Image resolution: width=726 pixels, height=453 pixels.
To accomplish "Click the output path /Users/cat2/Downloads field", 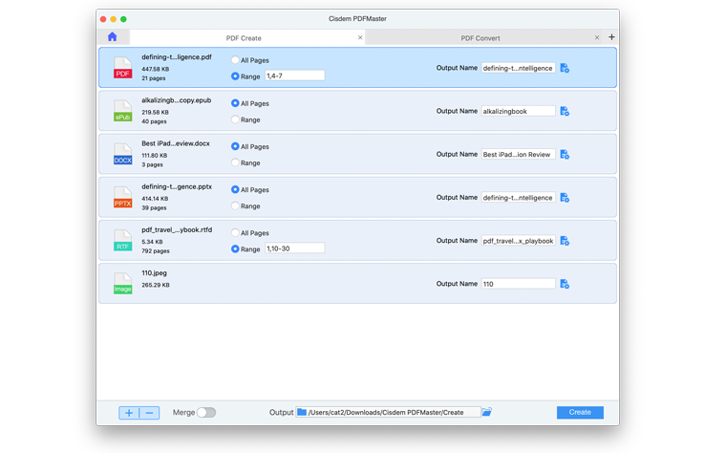I will 388,412.
